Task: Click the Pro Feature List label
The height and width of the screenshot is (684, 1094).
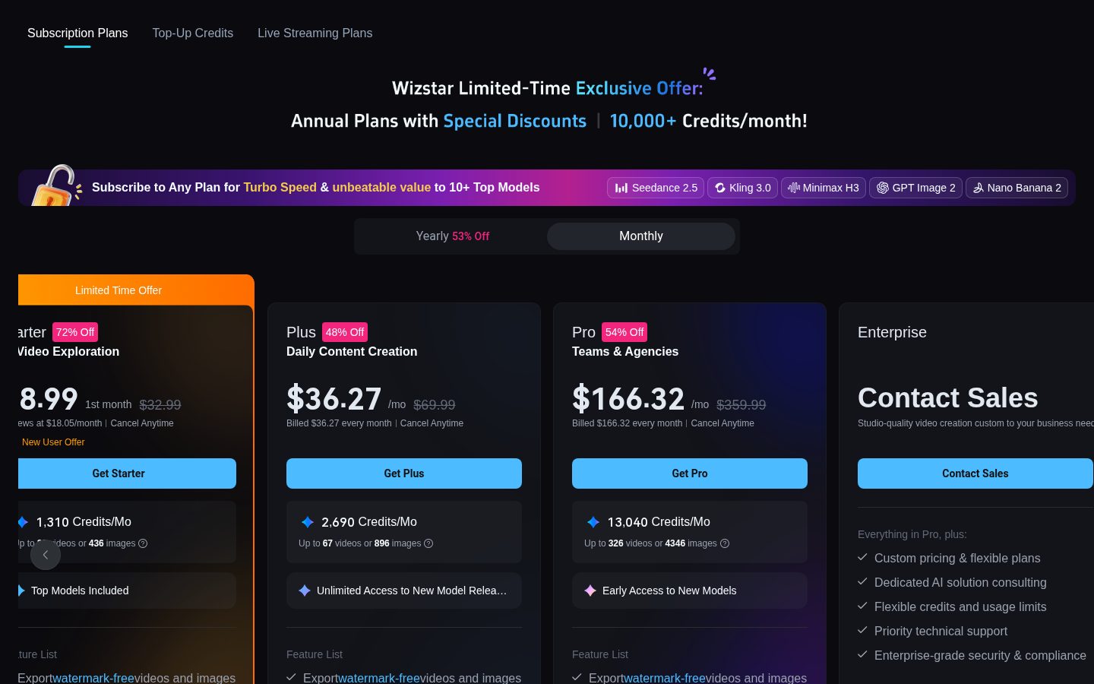Action: 600,654
